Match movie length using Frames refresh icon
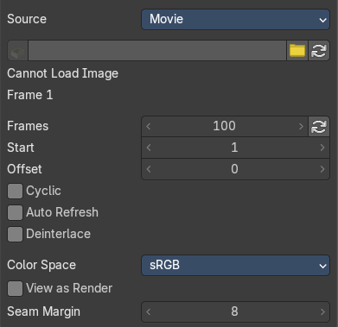This screenshot has width=338, height=327. [x=319, y=126]
